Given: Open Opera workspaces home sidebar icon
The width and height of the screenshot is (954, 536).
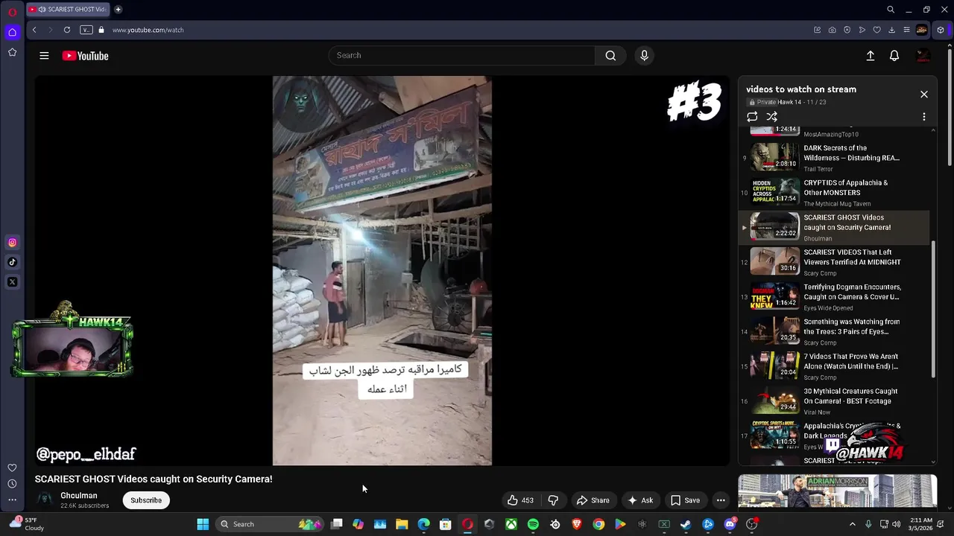Looking at the screenshot, I should point(12,32).
